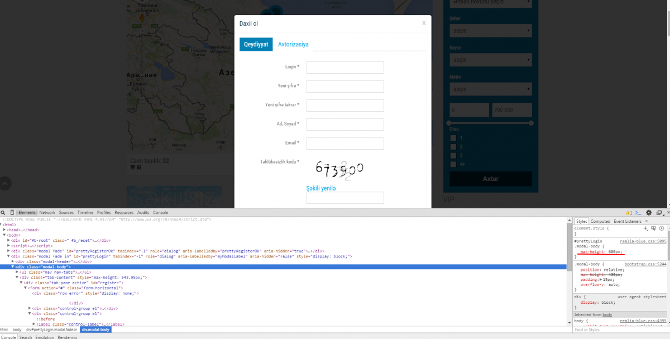
Task: Toggle the DevTools device mode phone icon
Action: (x=12, y=213)
